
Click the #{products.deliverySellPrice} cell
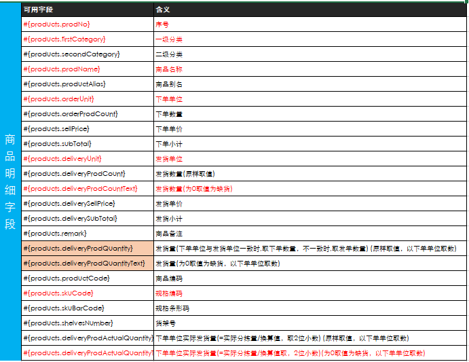click(x=88, y=204)
